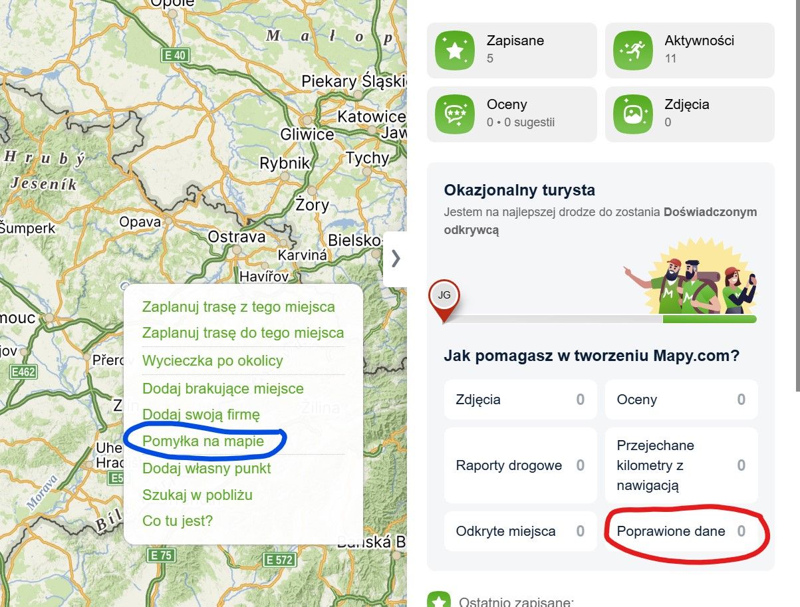
Task: Click the E 572 road sign on the map
Action: [279, 560]
